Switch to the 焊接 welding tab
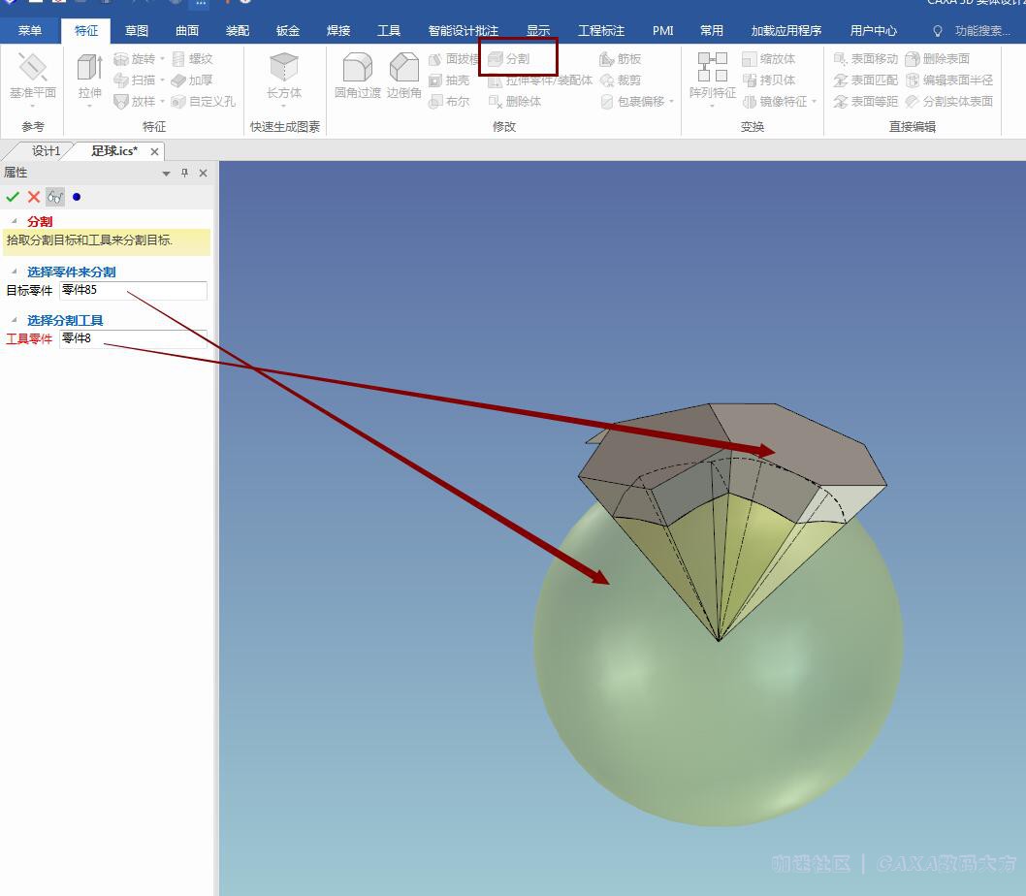 pyautogui.click(x=338, y=31)
